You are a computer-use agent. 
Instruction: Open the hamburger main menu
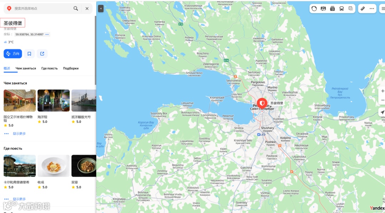(x=383, y=9)
